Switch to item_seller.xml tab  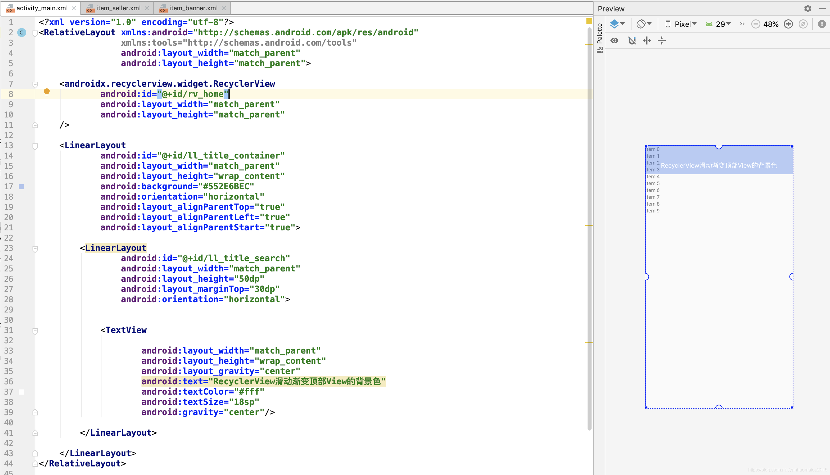(118, 8)
